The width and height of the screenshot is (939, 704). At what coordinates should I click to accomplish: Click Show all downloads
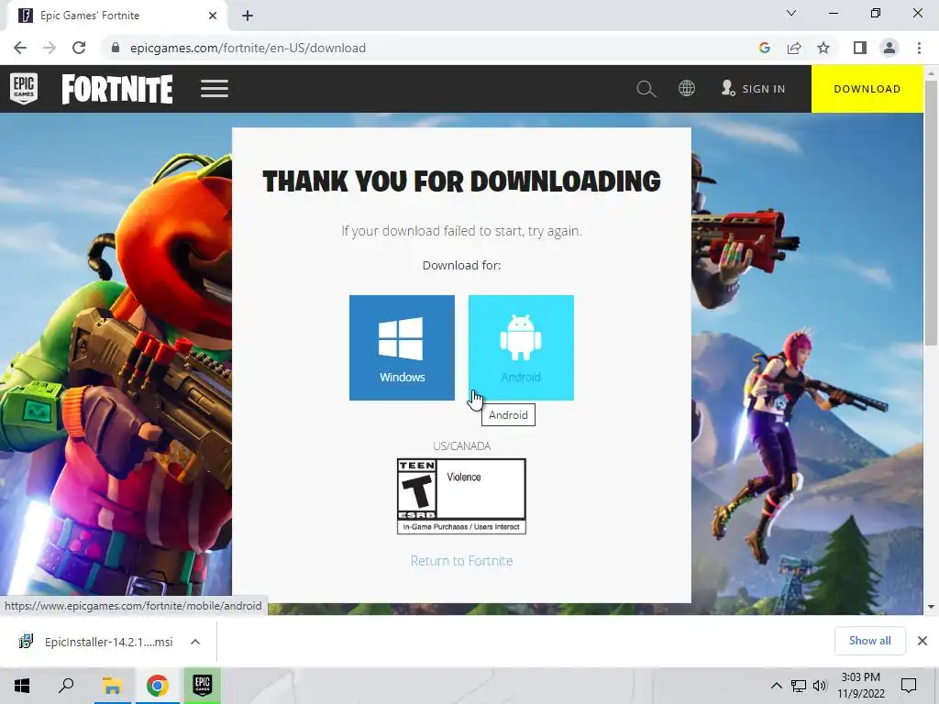tap(869, 641)
